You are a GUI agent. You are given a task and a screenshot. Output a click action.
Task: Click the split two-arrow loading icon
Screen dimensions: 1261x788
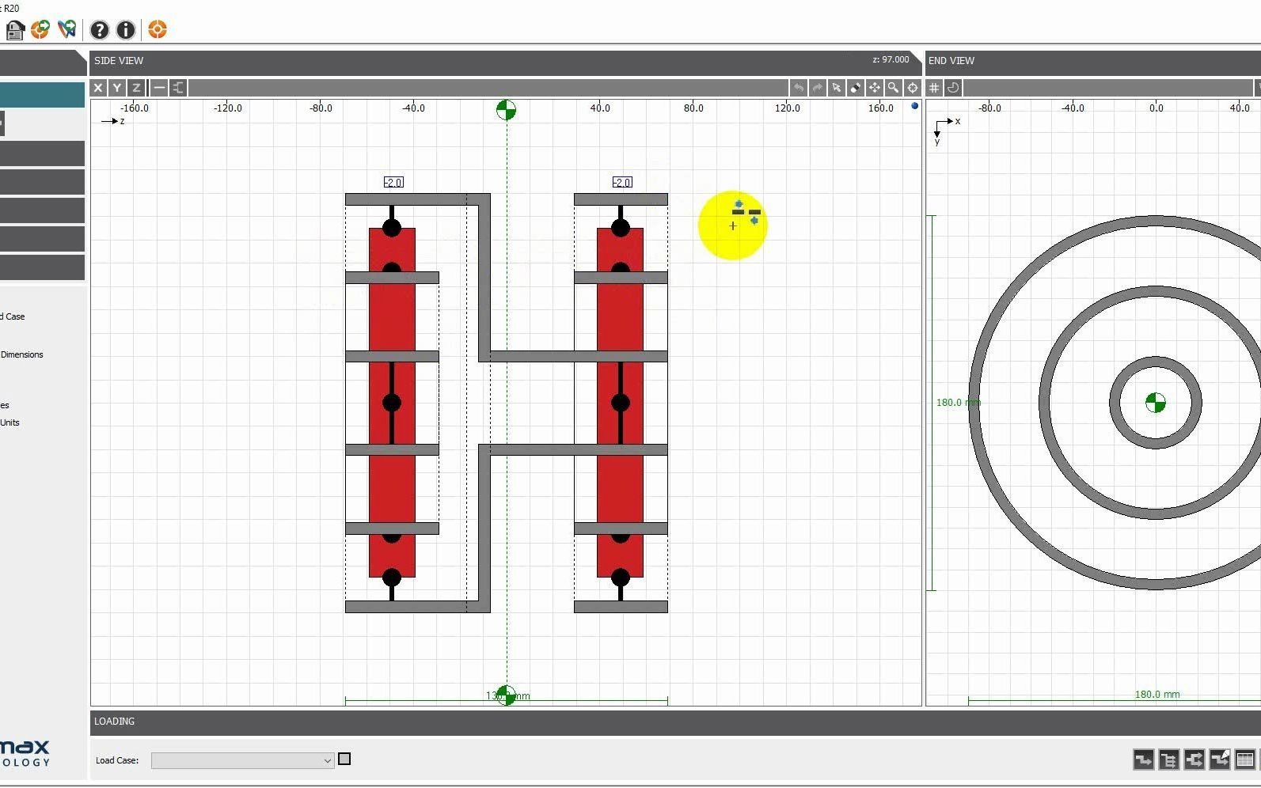click(1194, 760)
